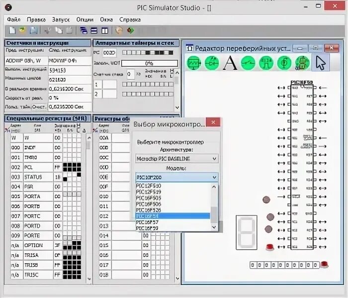Image resolution: width=348 pixels, height=298 pixels.
Task: Maximize the peripheral editor window
Action: click(x=316, y=48)
